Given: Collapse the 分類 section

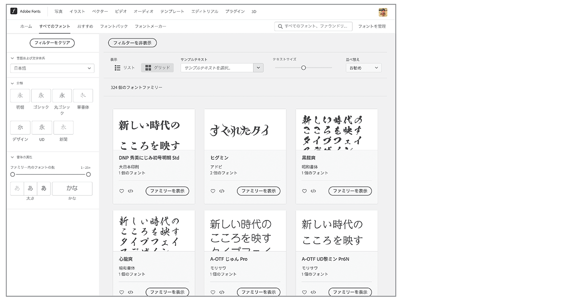Looking at the screenshot, I should pos(12,83).
